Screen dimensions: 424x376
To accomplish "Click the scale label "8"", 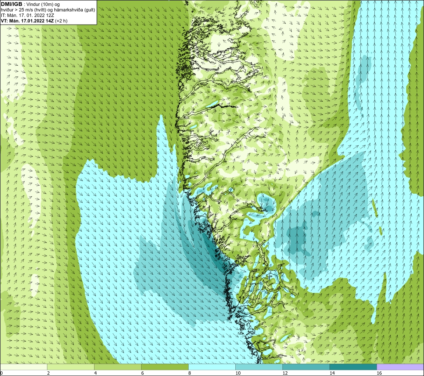I will click(190, 373).
